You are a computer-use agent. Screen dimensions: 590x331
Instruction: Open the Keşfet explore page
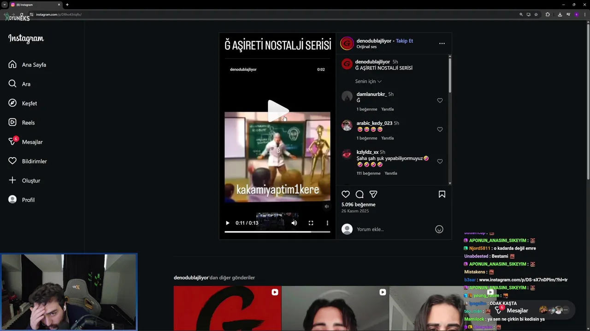(x=23, y=103)
